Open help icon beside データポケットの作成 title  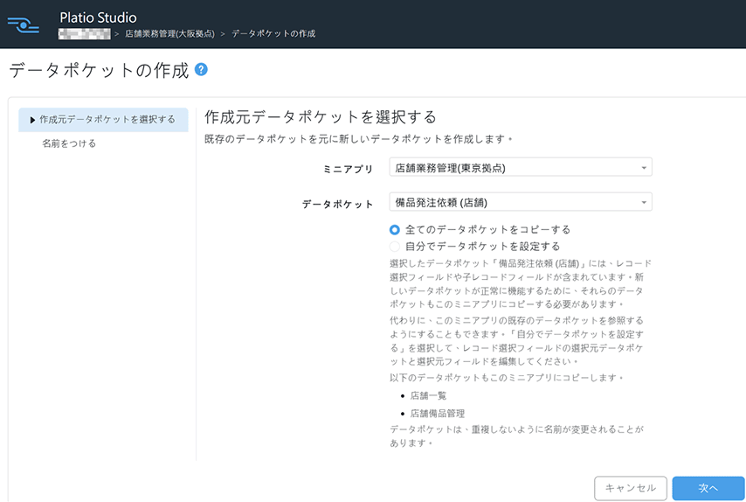(x=201, y=70)
